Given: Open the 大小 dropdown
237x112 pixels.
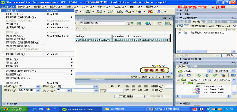Looking at the screenshot, I should [x=69, y=90].
